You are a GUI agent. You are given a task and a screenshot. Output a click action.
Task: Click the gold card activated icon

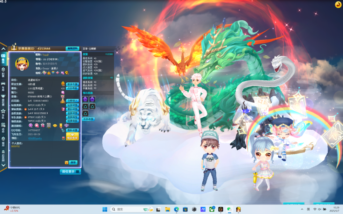click(61, 125)
